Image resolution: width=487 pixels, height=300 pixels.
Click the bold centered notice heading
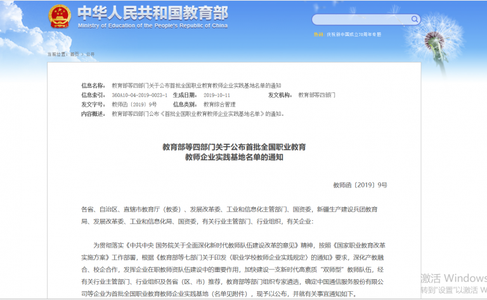click(x=234, y=151)
